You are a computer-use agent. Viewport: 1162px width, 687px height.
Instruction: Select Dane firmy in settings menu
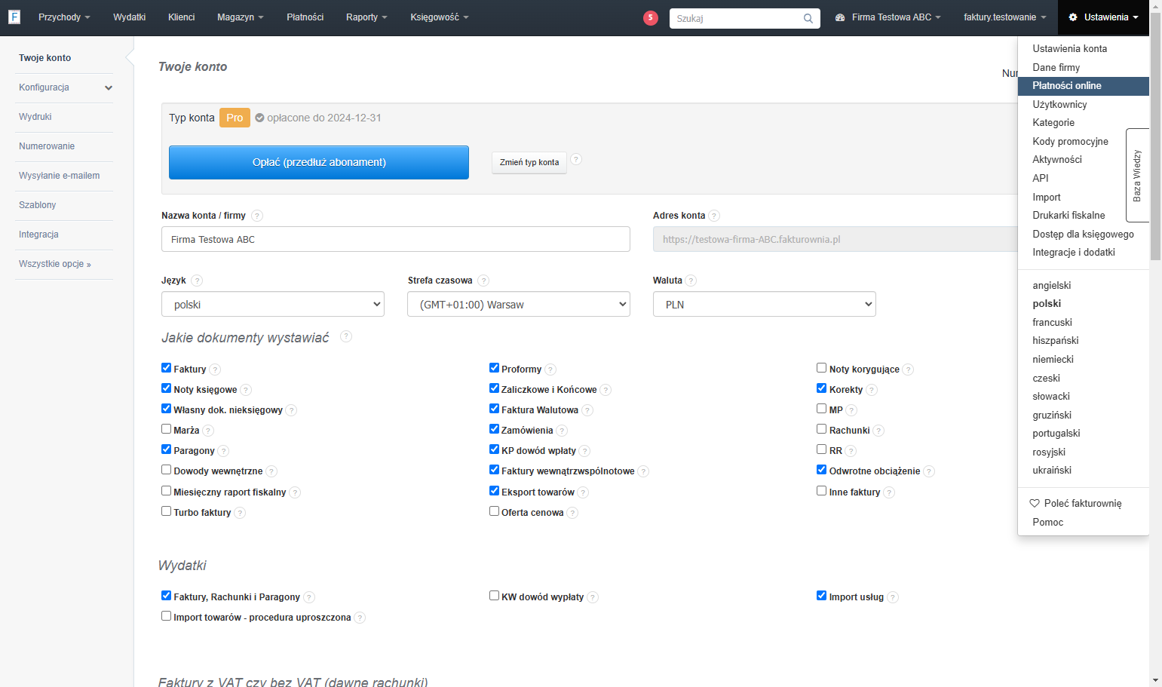(1056, 67)
